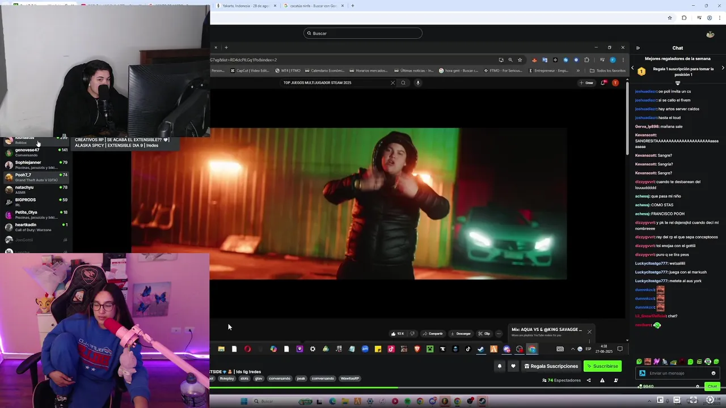This screenshot has height=408, width=726.
Task: Open Chrome from the inner taskbar
Action: tap(532, 349)
